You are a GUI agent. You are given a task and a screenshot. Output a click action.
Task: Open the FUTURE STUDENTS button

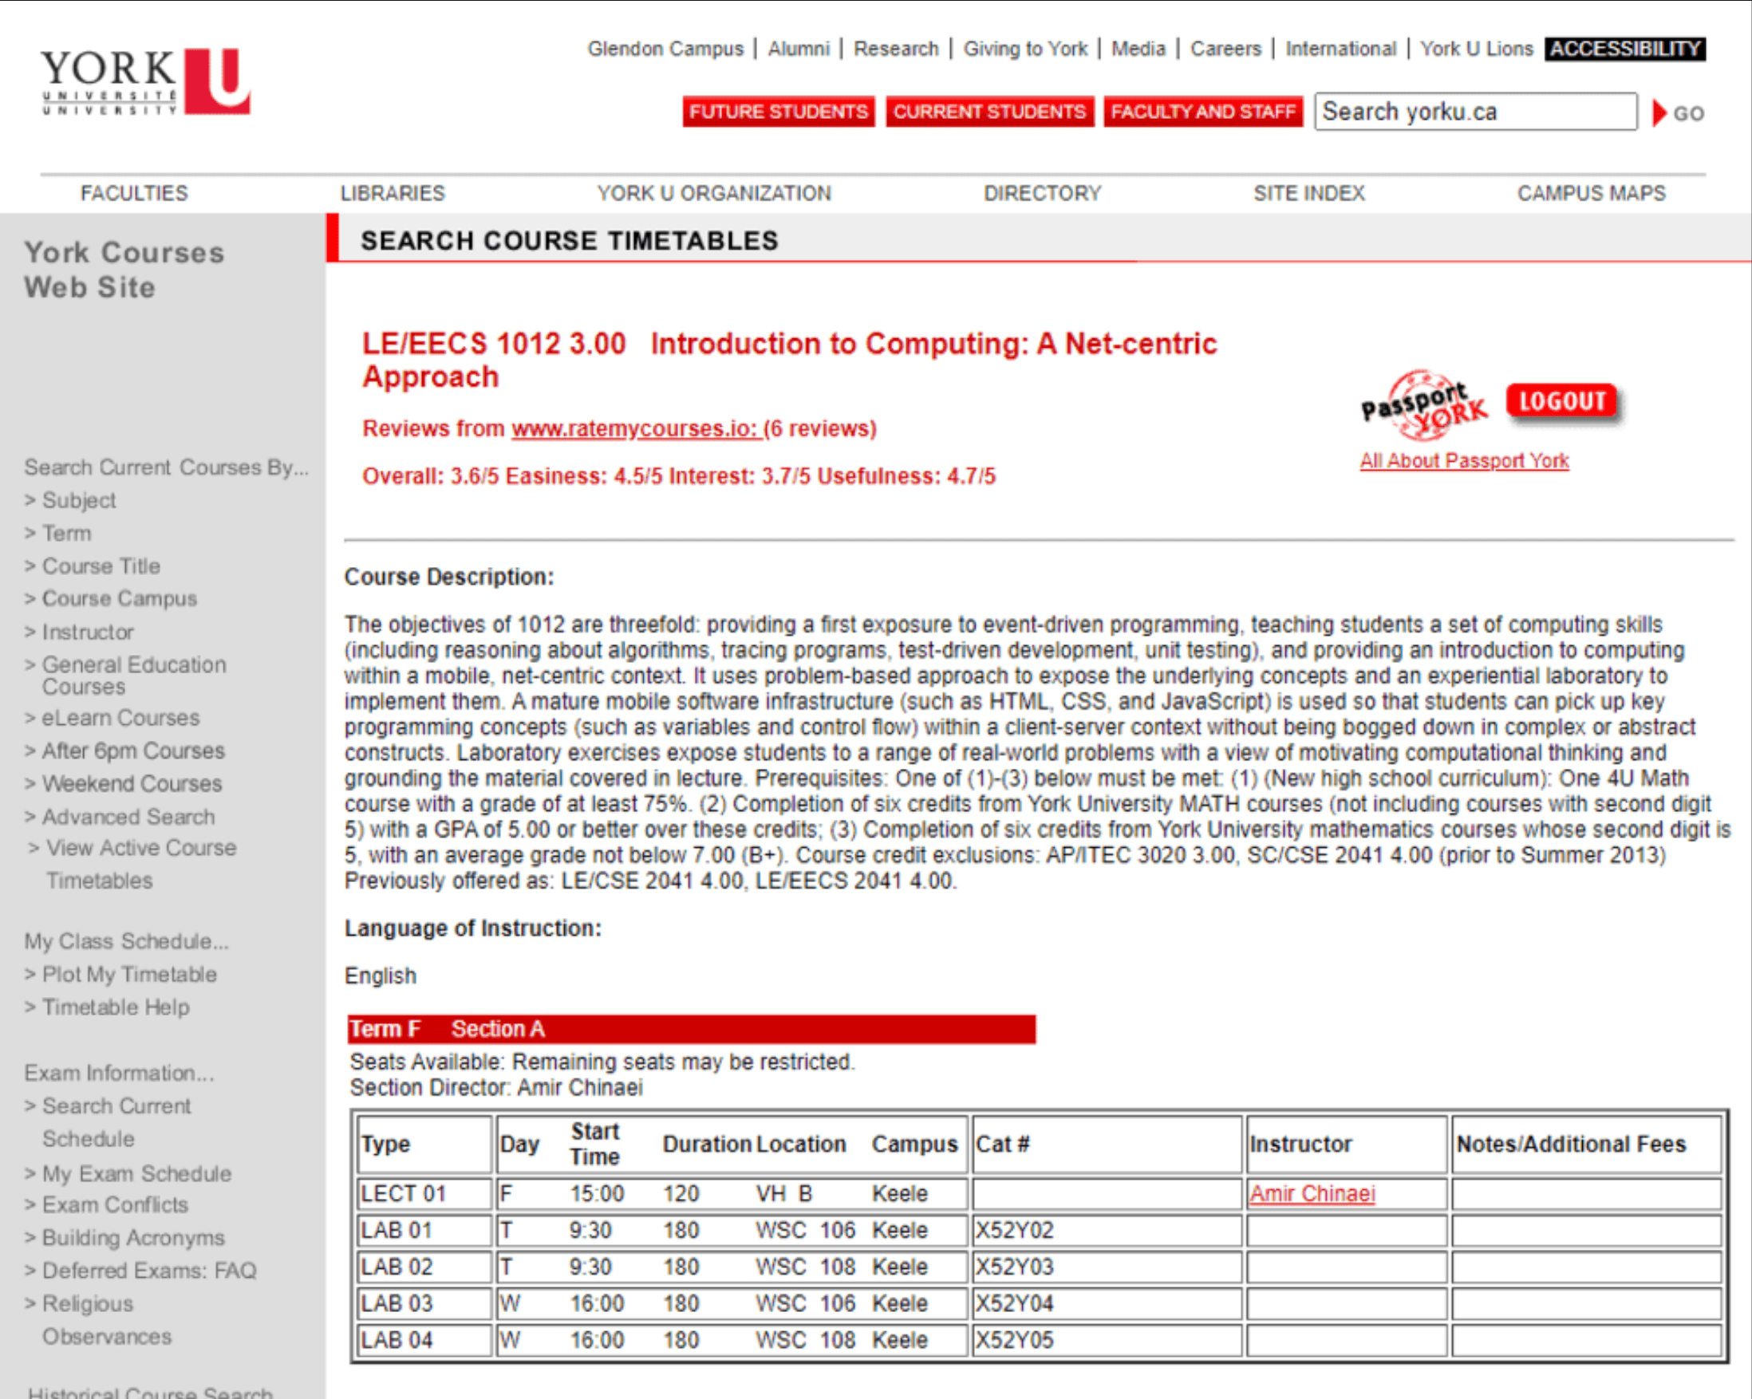pyautogui.click(x=779, y=112)
